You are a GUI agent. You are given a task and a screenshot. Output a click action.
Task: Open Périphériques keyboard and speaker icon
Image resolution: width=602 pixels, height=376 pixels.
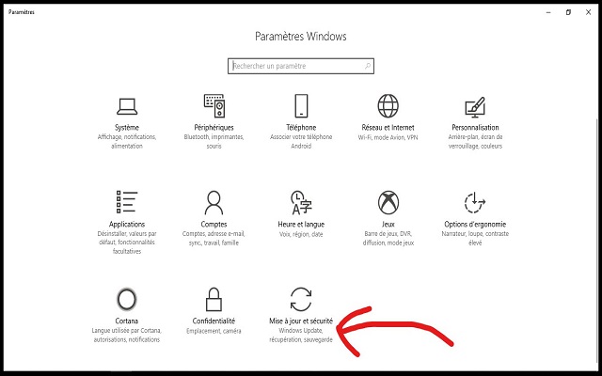pos(214,104)
